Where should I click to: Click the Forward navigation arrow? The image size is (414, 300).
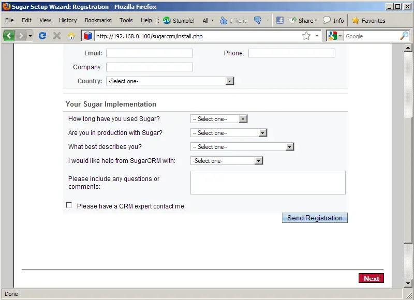(21, 36)
